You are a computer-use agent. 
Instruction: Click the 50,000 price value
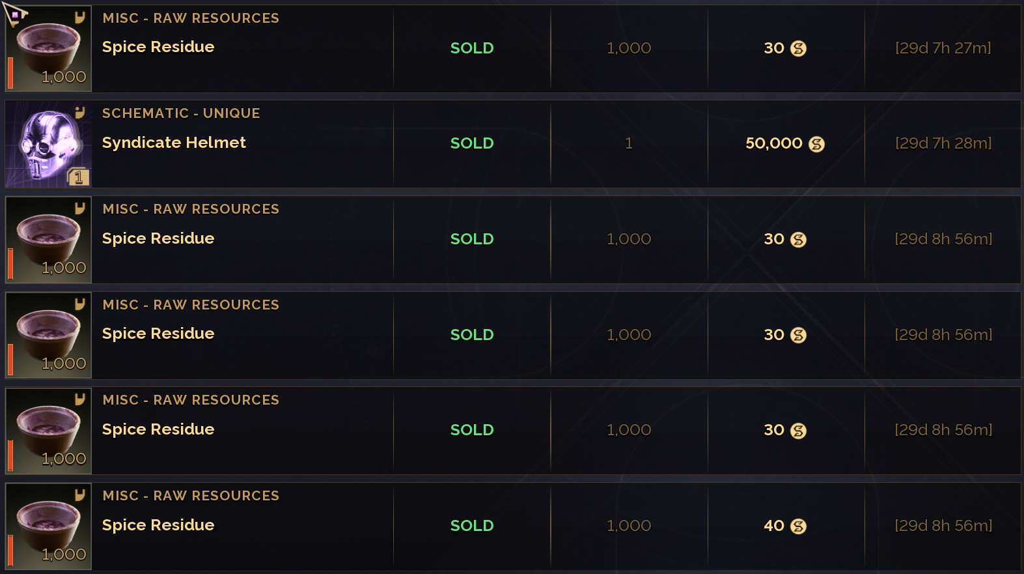[x=773, y=143]
